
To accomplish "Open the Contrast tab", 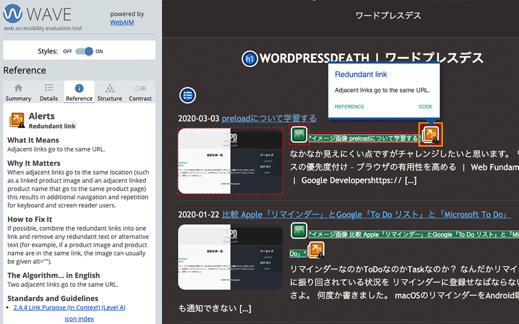I will (x=140, y=92).
